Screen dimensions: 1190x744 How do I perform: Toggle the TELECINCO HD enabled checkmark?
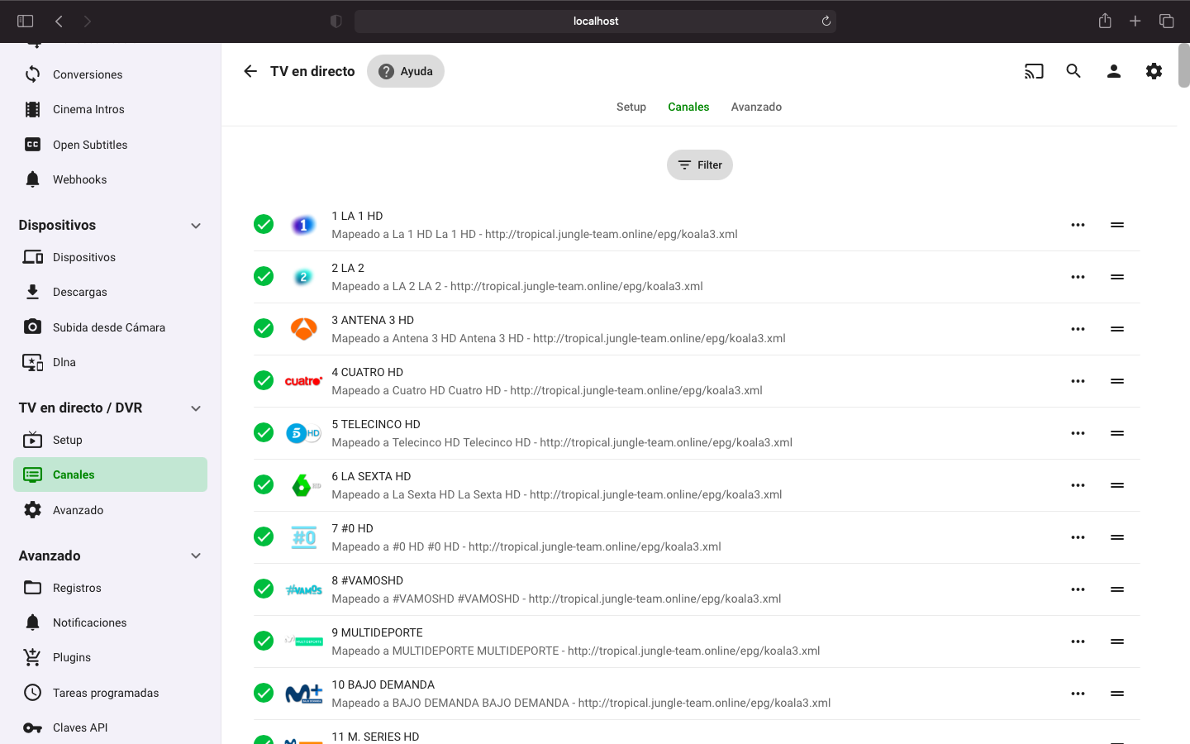tap(264, 433)
